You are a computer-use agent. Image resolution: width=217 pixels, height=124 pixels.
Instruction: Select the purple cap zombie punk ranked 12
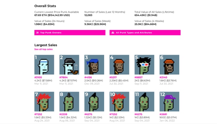click(x=169, y=102)
